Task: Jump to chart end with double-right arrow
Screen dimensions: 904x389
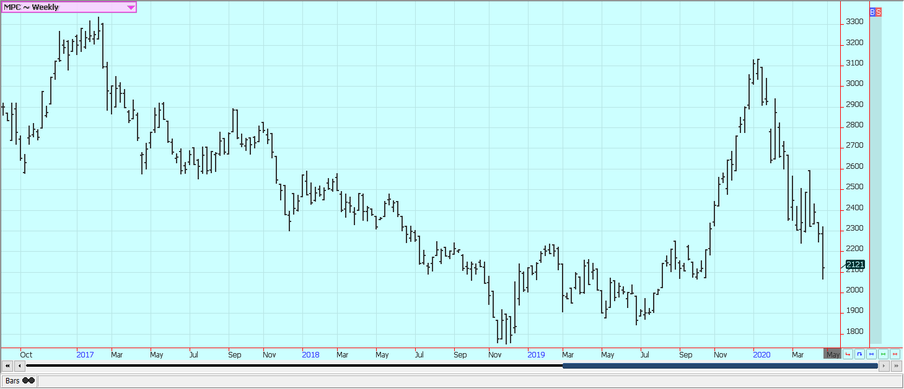Action: (897, 366)
